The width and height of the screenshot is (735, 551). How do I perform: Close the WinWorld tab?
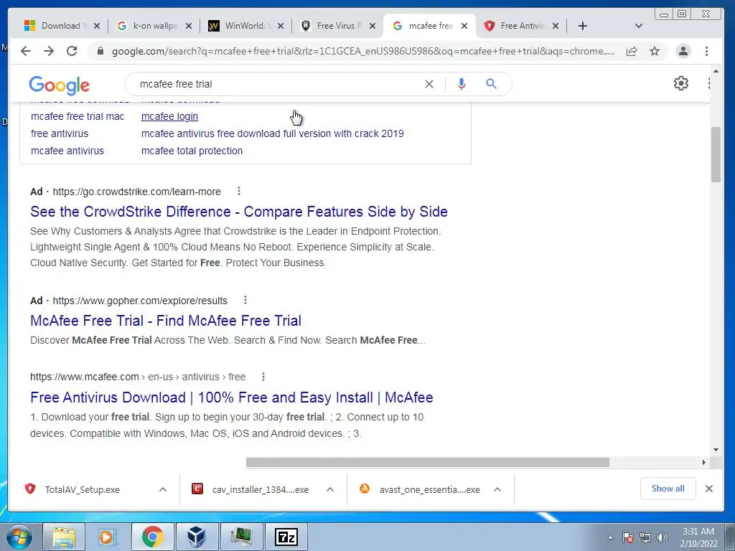[281, 26]
